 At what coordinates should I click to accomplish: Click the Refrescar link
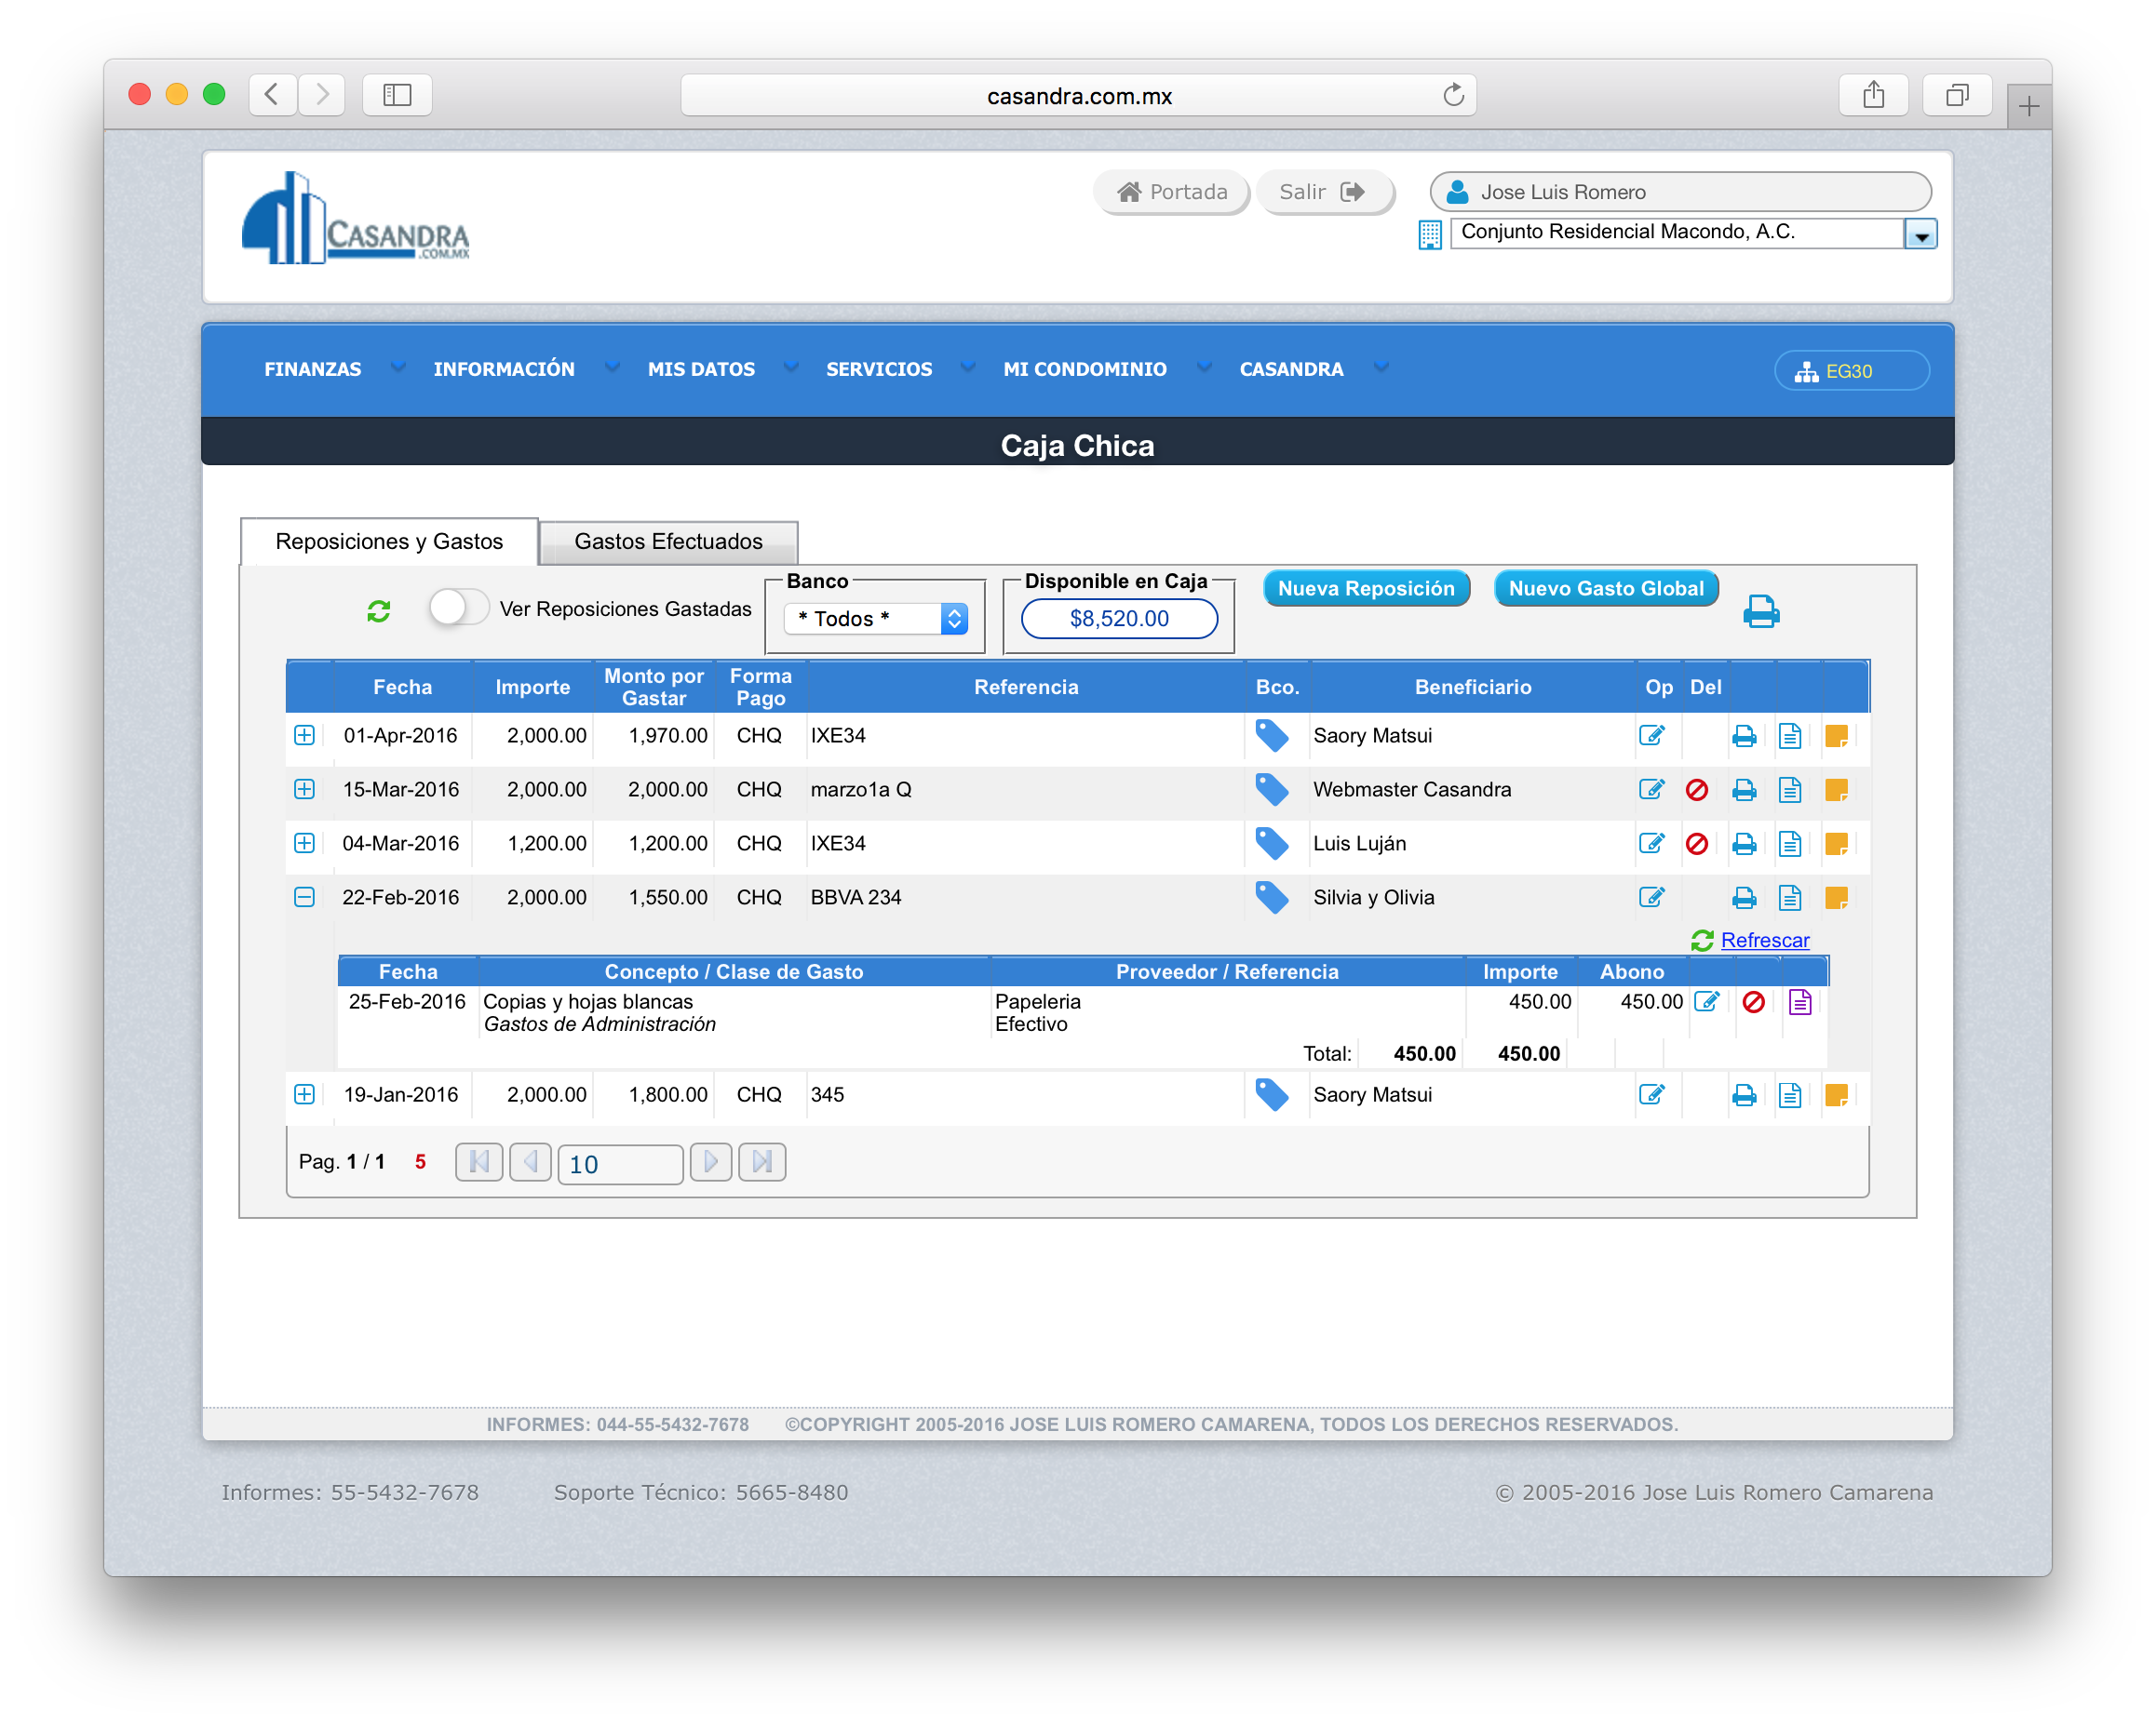(x=1765, y=941)
